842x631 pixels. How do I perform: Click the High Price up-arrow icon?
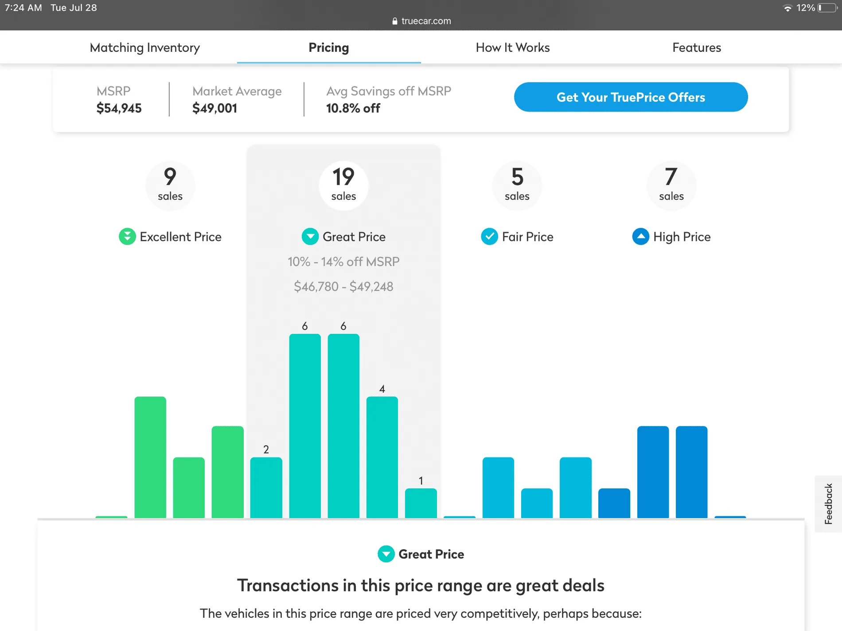(x=641, y=236)
